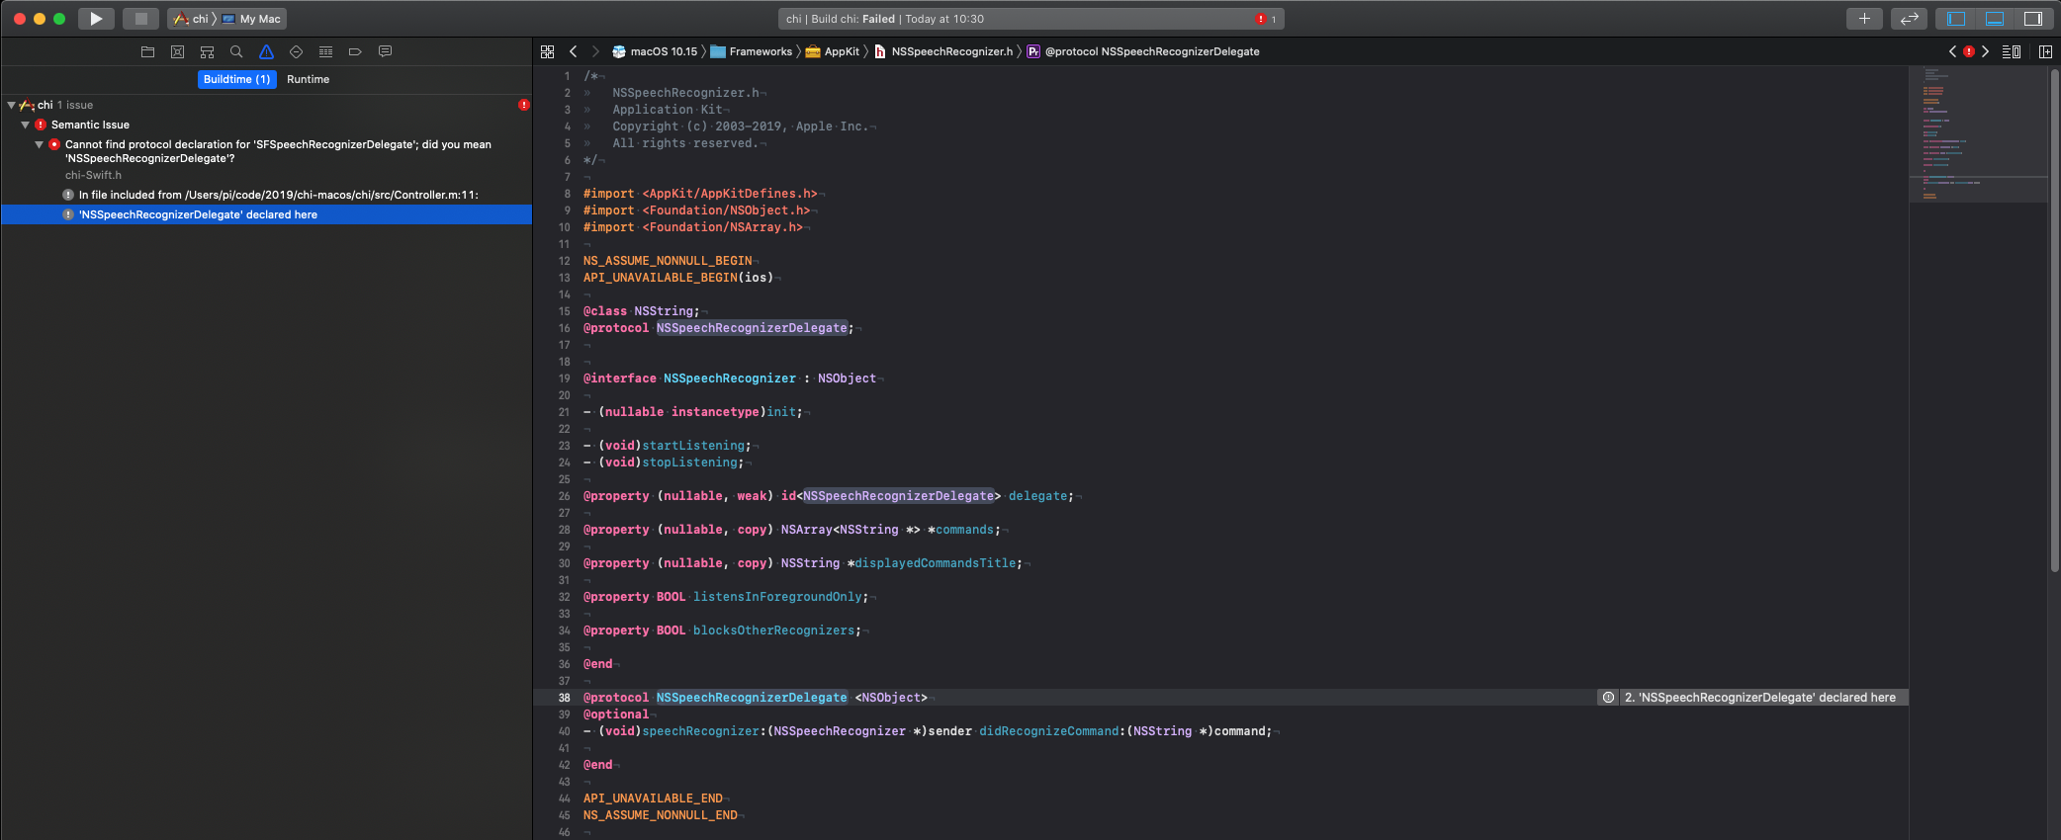Go forward in editor history
2061x840 pixels.
pyautogui.click(x=595, y=51)
